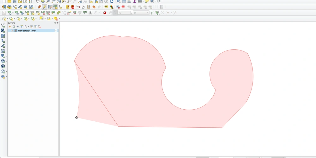This screenshot has width=316, height=158.
Task: Open the Select Features tool dropdown arrow
Action: [x=45, y=19]
